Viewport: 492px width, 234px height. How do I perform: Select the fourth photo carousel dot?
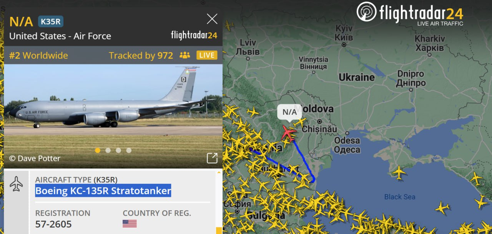129,150
